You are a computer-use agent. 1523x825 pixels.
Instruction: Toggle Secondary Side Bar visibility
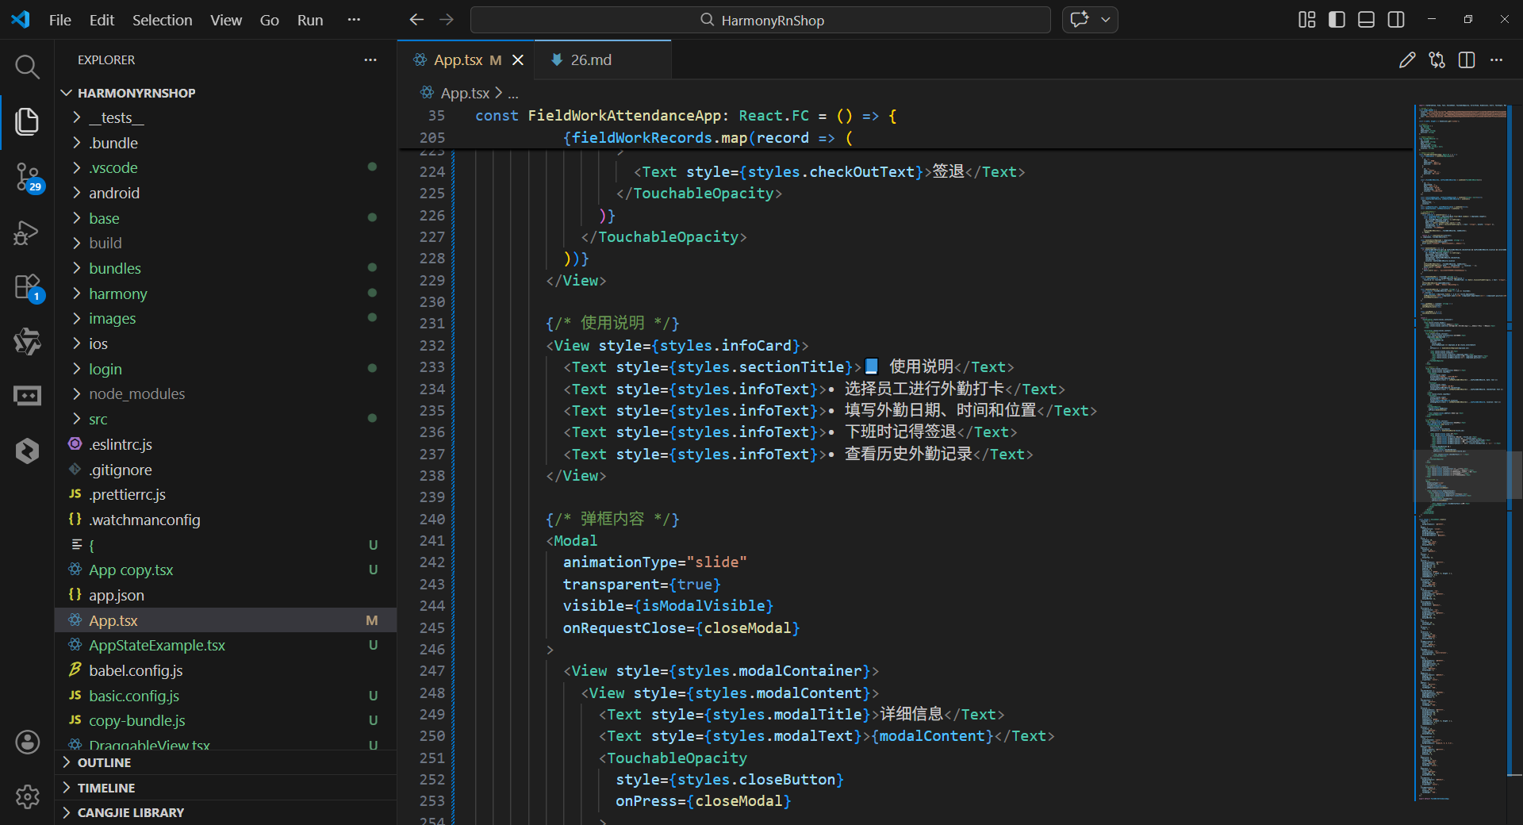tap(1396, 20)
